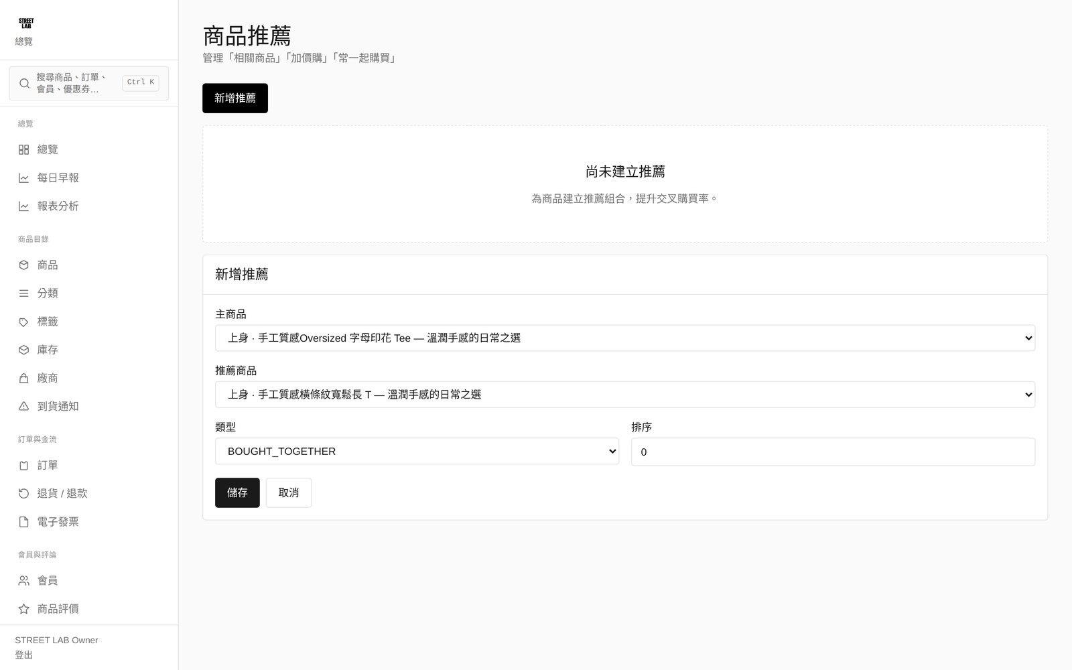
Task: Click the 總覽 dashboard grid icon
Action: point(23,149)
